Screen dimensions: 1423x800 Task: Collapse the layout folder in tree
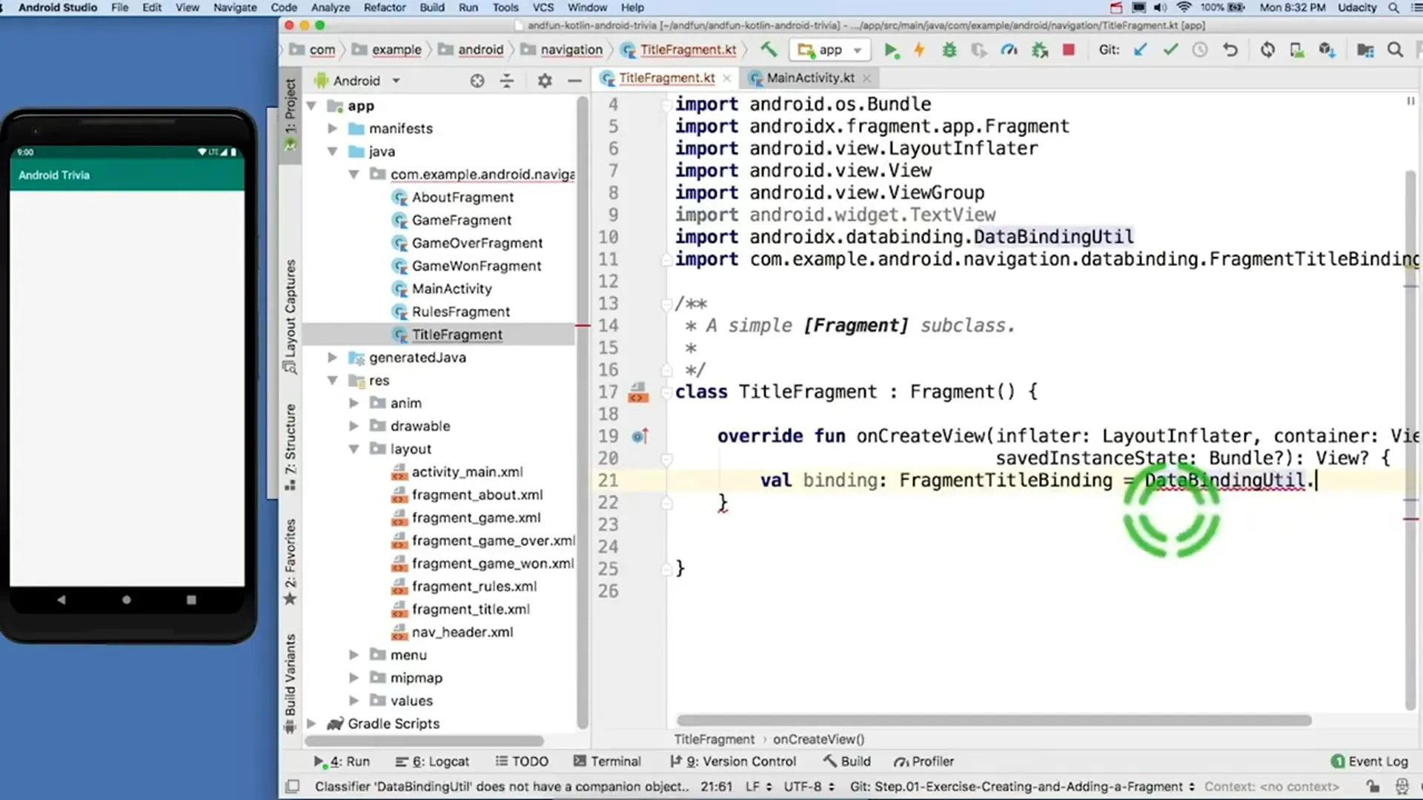354,449
